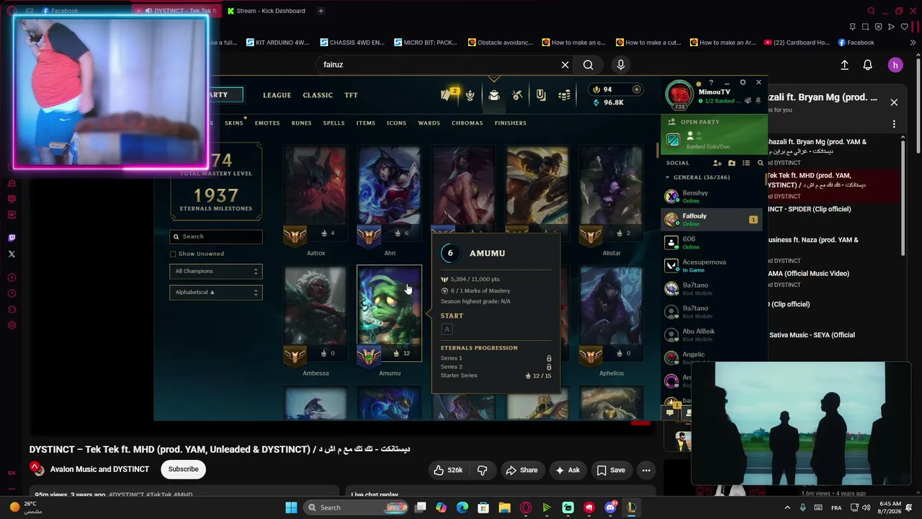
Task: Open chat with friend Falfouly
Action: click(712, 220)
